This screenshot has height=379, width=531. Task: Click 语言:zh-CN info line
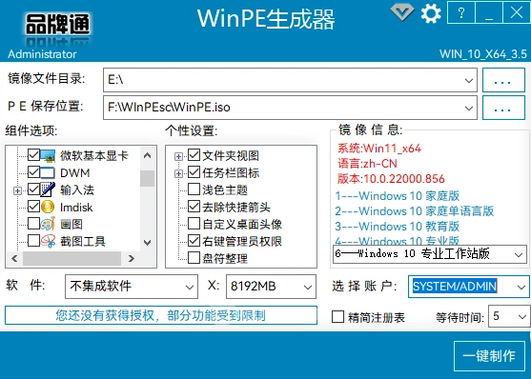click(x=367, y=164)
